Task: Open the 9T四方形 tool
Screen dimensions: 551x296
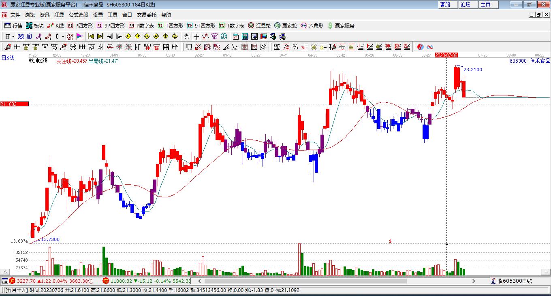Action: (201, 25)
